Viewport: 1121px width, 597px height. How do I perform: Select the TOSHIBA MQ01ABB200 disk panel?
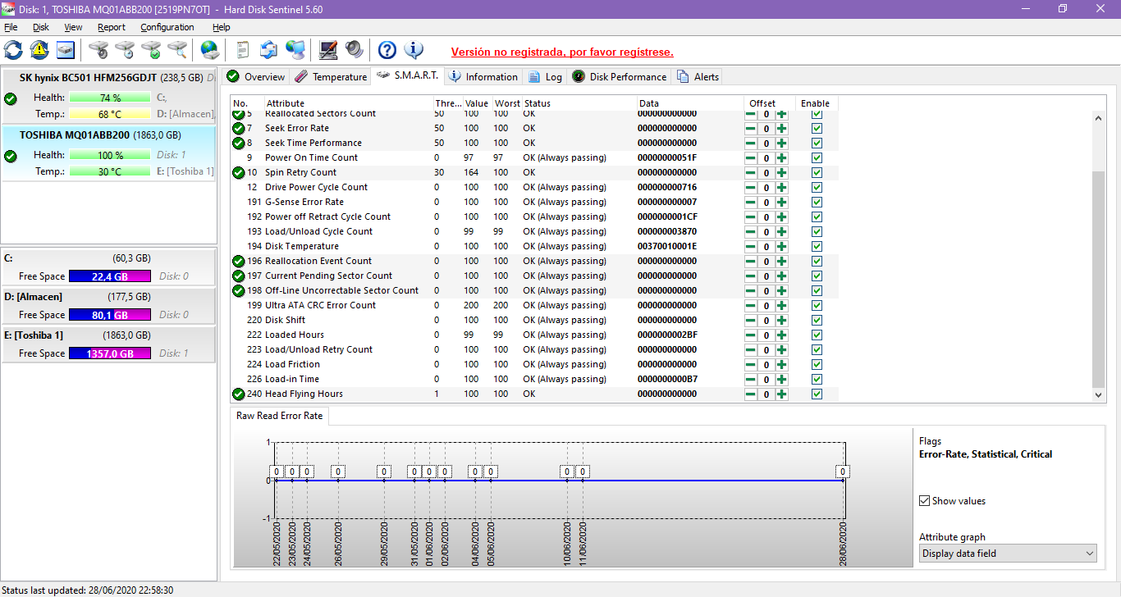(x=109, y=154)
